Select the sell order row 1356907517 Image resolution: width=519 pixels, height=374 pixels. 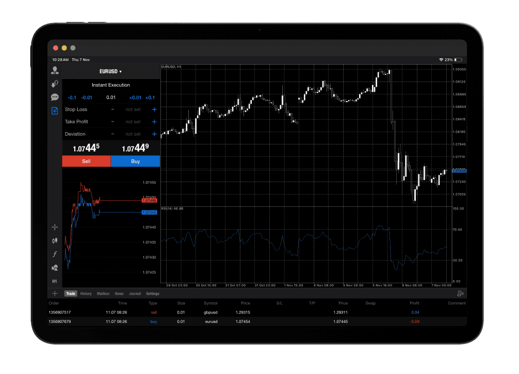click(x=155, y=312)
